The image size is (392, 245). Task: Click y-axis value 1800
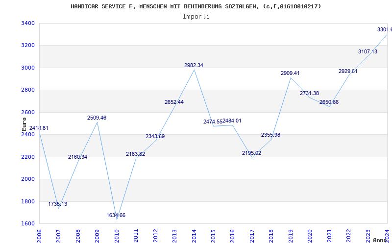tap(27, 201)
